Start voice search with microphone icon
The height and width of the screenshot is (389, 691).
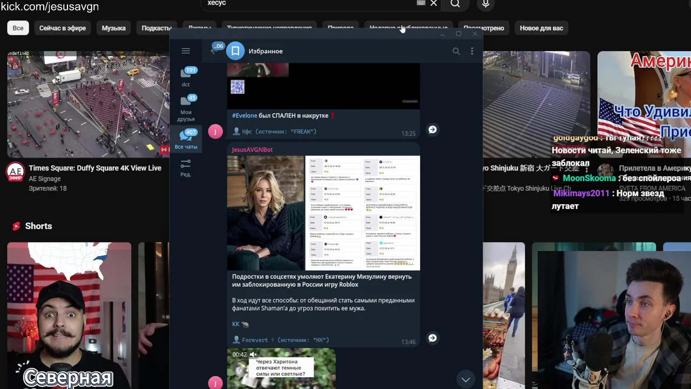(486, 4)
